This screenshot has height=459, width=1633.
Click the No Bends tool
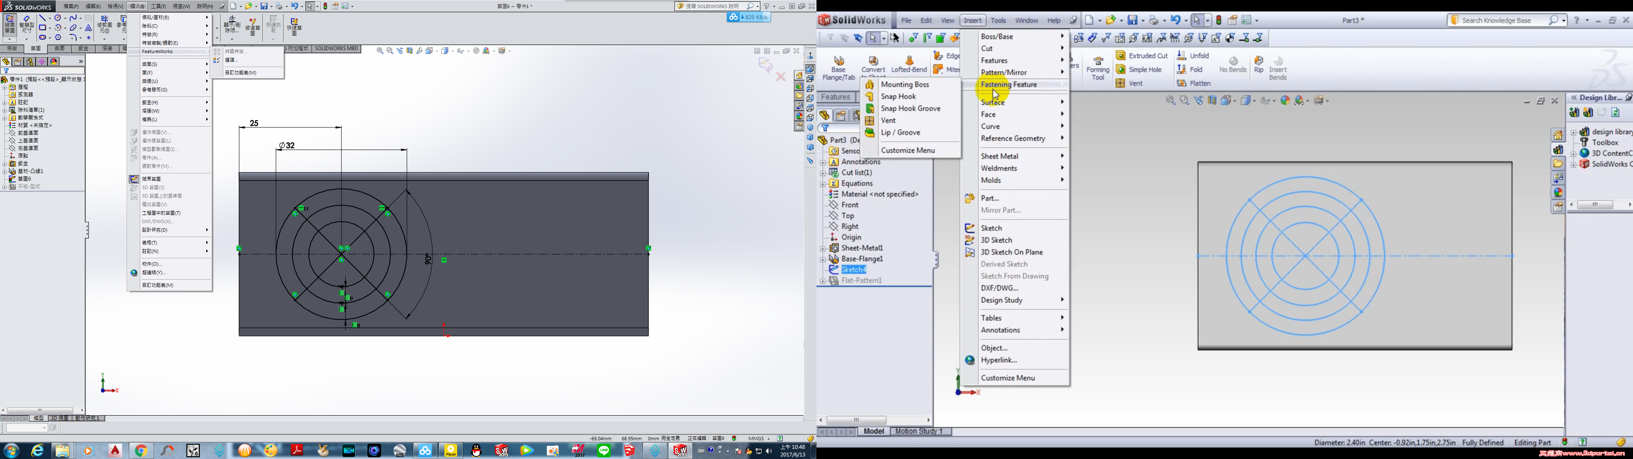point(1233,65)
